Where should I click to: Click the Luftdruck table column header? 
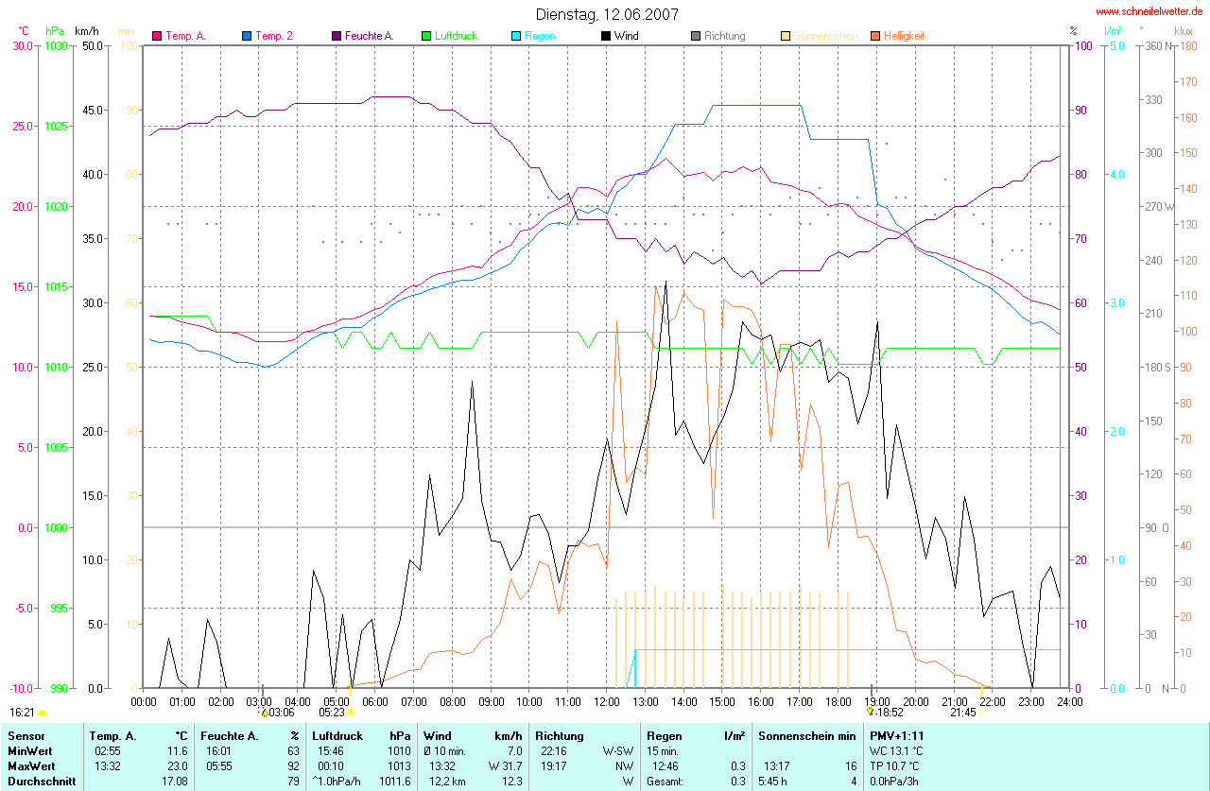click(x=337, y=735)
